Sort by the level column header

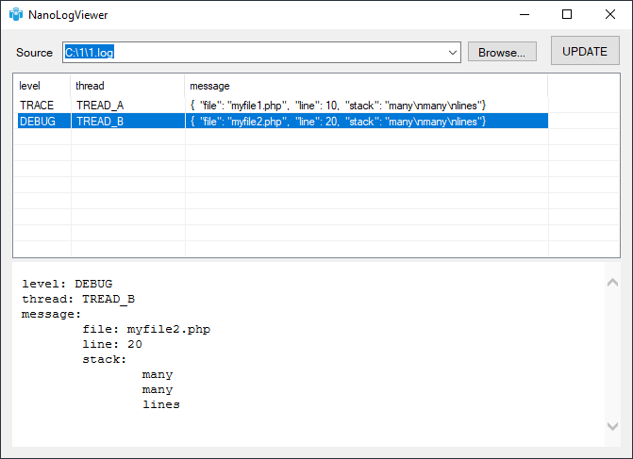click(x=42, y=86)
